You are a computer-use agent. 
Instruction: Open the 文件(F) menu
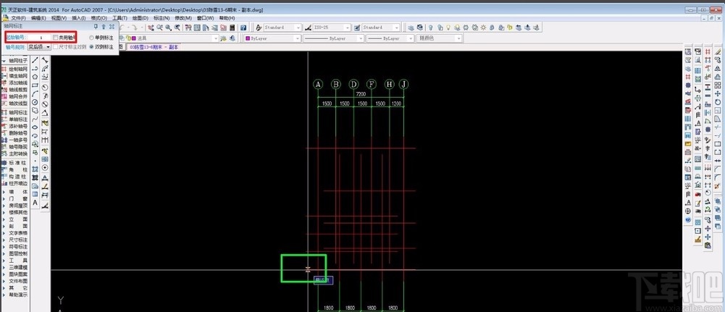click(18, 18)
